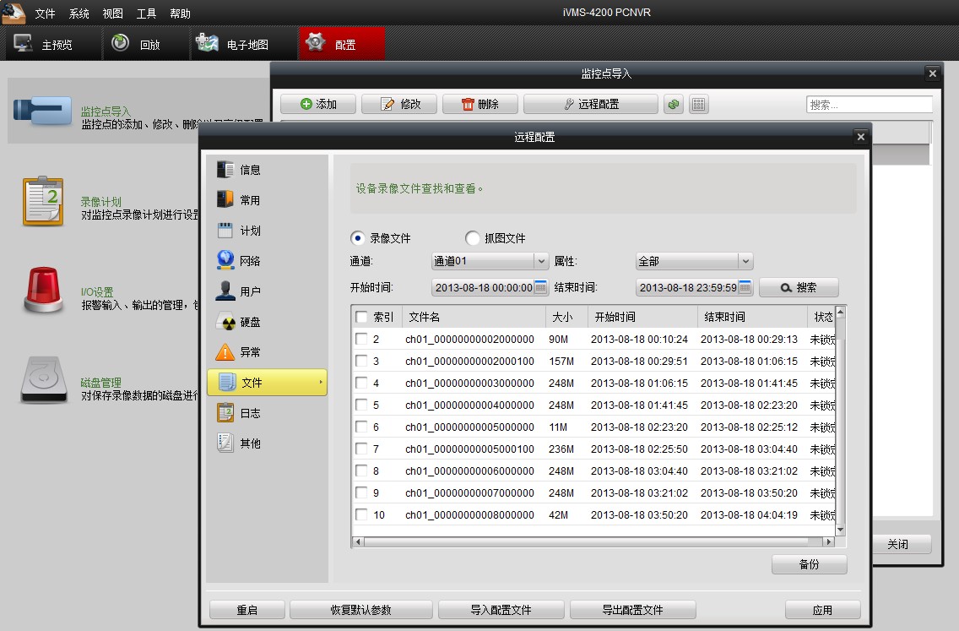Screen dimensions: 959x631
Task: Select the 抓图文件 radio button
Action: tap(472, 238)
